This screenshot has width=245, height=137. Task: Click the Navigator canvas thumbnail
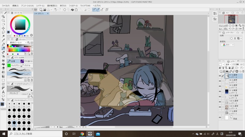232,19
